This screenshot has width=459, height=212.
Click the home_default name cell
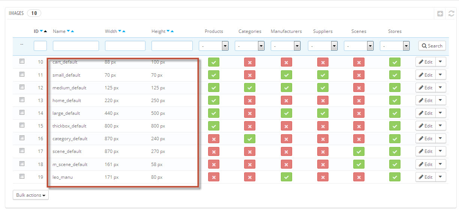67,101
